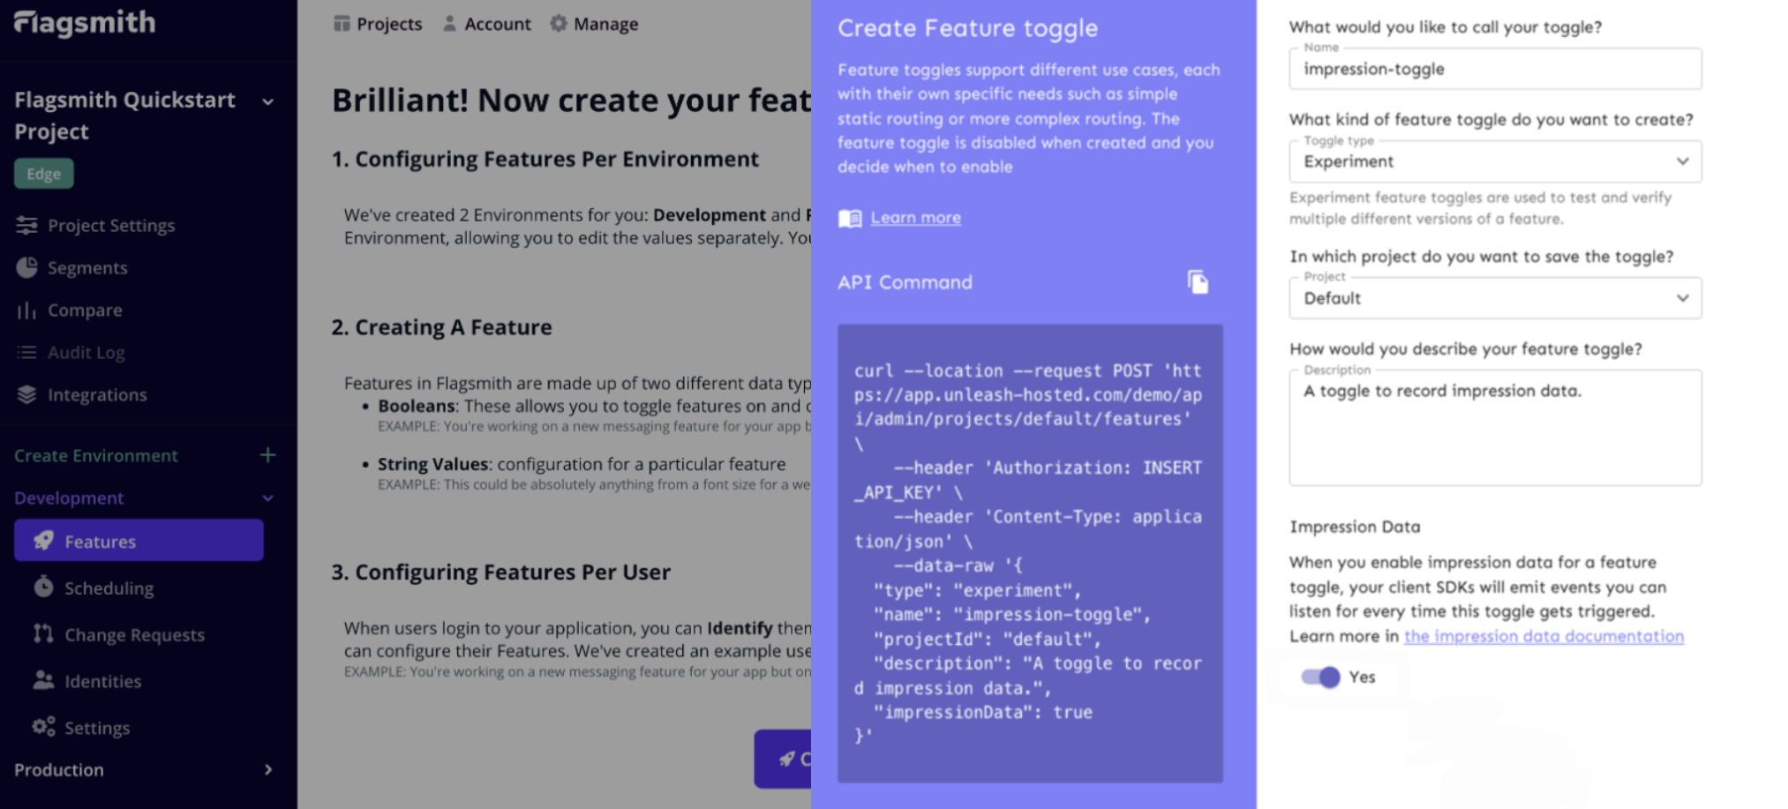Open the Manage menu item

coord(594,24)
